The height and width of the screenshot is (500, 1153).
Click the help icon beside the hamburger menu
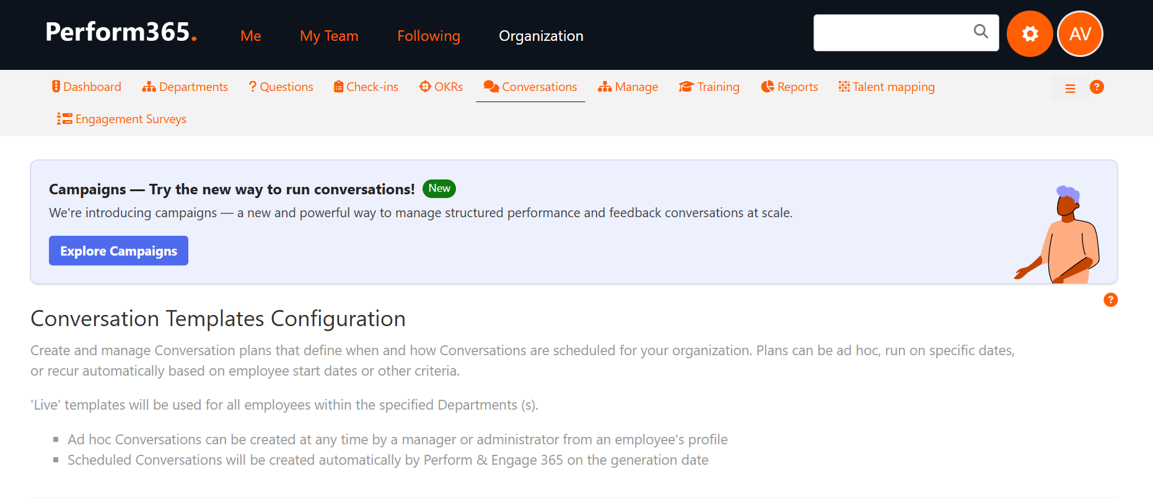pos(1097,87)
